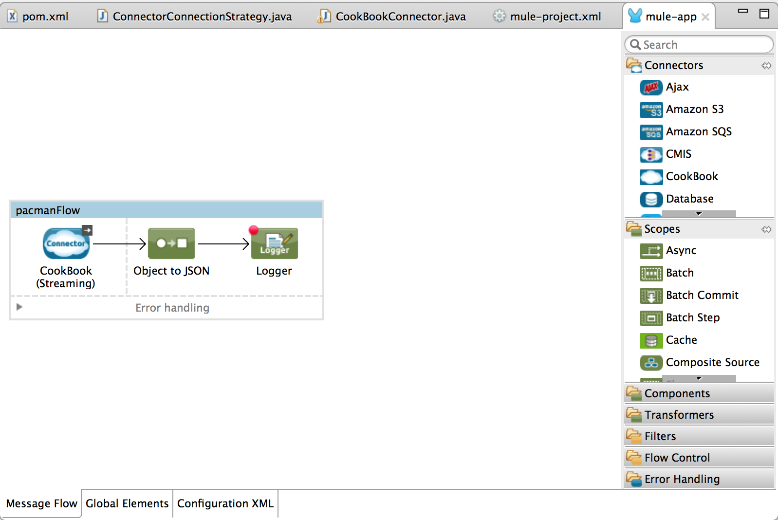
Task: Click the pacmanFlow title bar
Action: click(x=167, y=210)
